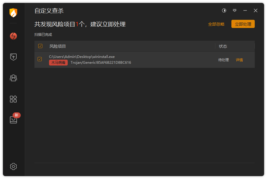Click the Huorong flame shield logo
Screen dimensions: 267x179
13,13
